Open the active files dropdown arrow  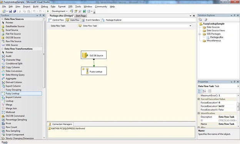pyautogui.click(x=190, y=16)
